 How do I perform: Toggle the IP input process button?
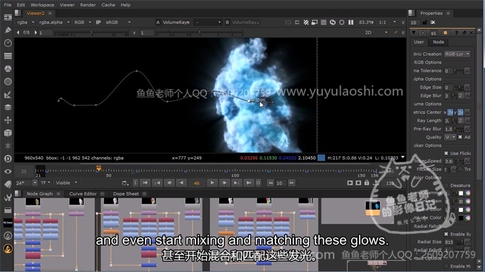[98, 22]
